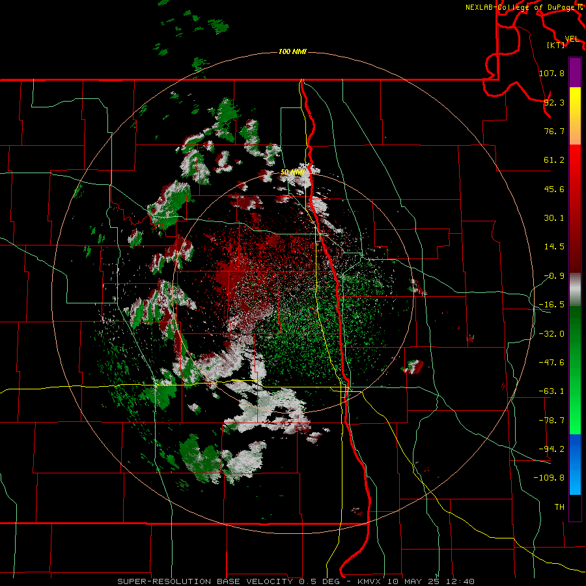Click the -32.0 velocity scale value
The width and height of the screenshot is (586, 586).
551,334
